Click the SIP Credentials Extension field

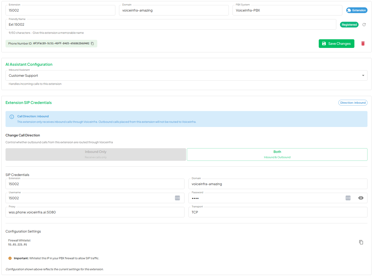(95, 184)
